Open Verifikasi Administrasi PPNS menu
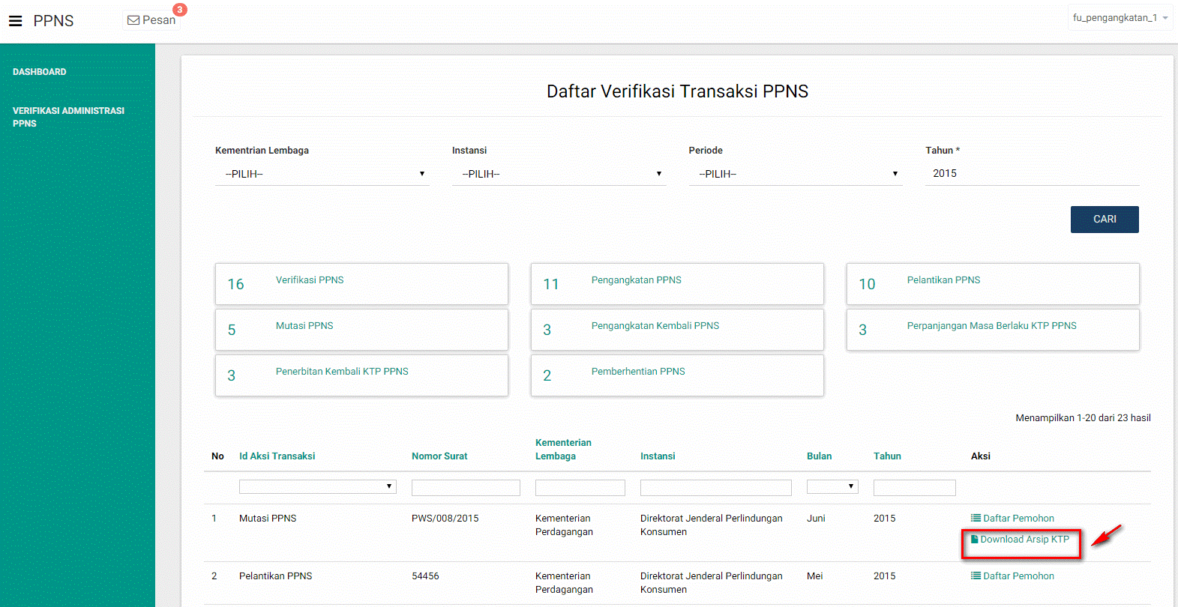 coord(68,117)
